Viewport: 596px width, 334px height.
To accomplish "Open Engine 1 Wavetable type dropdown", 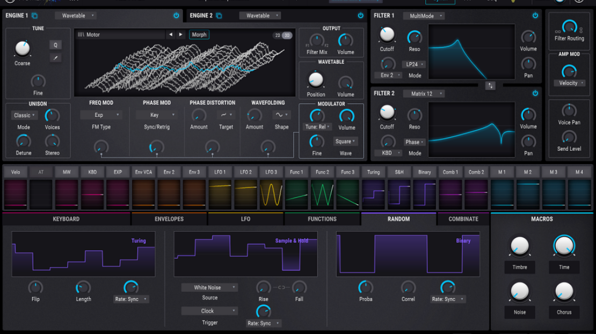I will [76, 16].
